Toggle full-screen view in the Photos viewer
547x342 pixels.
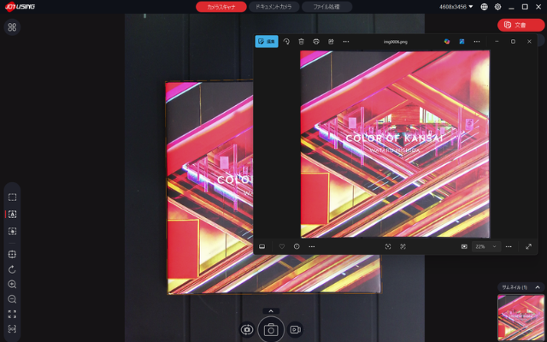coord(529,246)
